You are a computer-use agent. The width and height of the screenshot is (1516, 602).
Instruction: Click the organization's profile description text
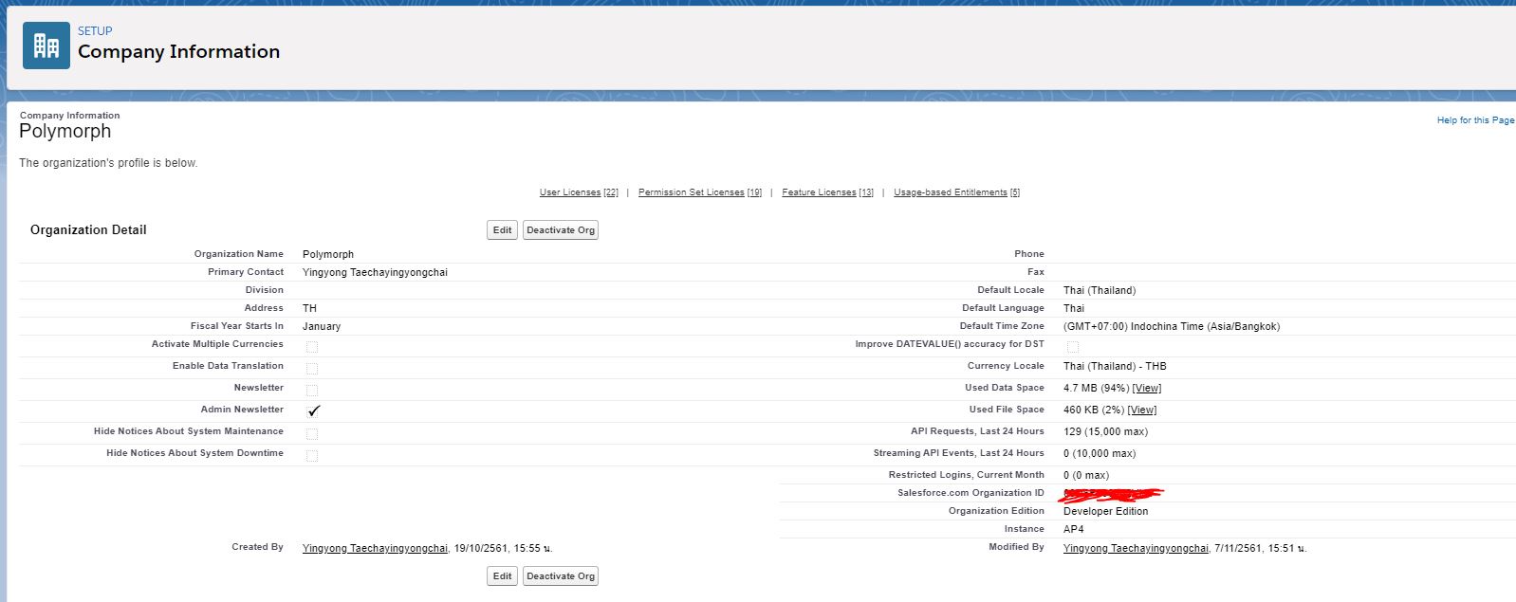pyautogui.click(x=108, y=163)
